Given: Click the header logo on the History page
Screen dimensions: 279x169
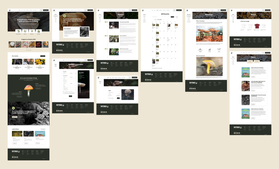Looking at the screenshot, I should pos(98,10).
